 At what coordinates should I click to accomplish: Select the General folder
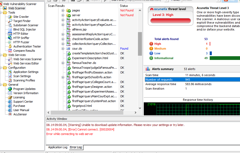(x=13, y=85)
